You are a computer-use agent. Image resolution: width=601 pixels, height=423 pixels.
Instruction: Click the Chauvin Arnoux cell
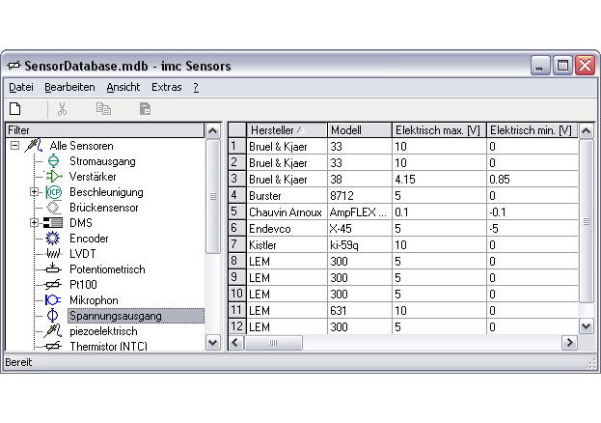287,212
